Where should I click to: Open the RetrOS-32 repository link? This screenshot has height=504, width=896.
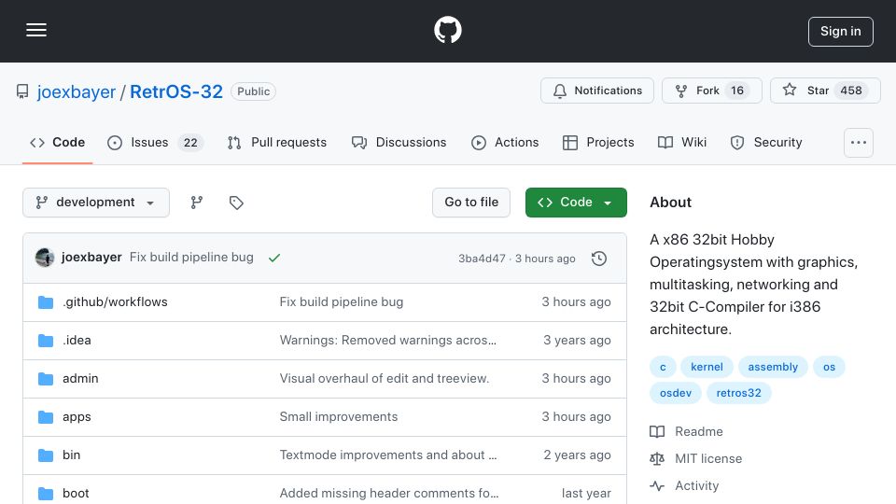(176, 91)
